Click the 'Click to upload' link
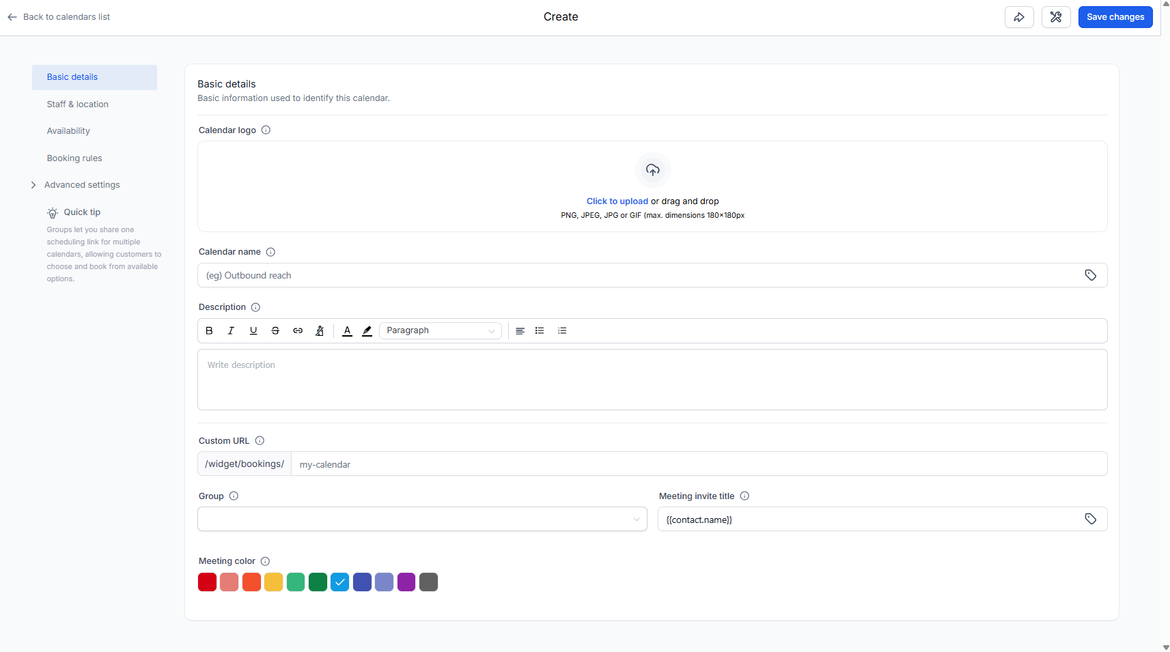Image resolution: width=1170 pixels, height=652 pixels. point(617,201)
